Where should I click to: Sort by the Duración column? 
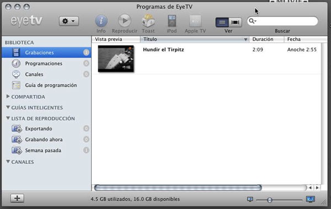point(266,39)
